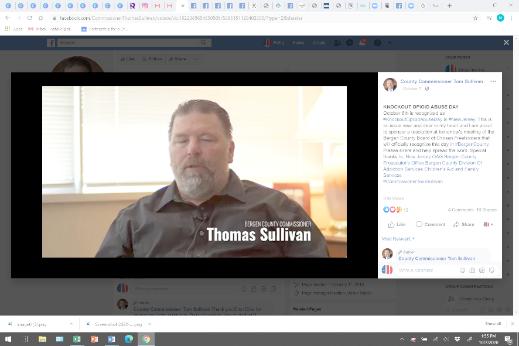The width and height of the screenshot is (519, 346).
Task: Open the emoji picker in comment box
Action: pos(462,270)
